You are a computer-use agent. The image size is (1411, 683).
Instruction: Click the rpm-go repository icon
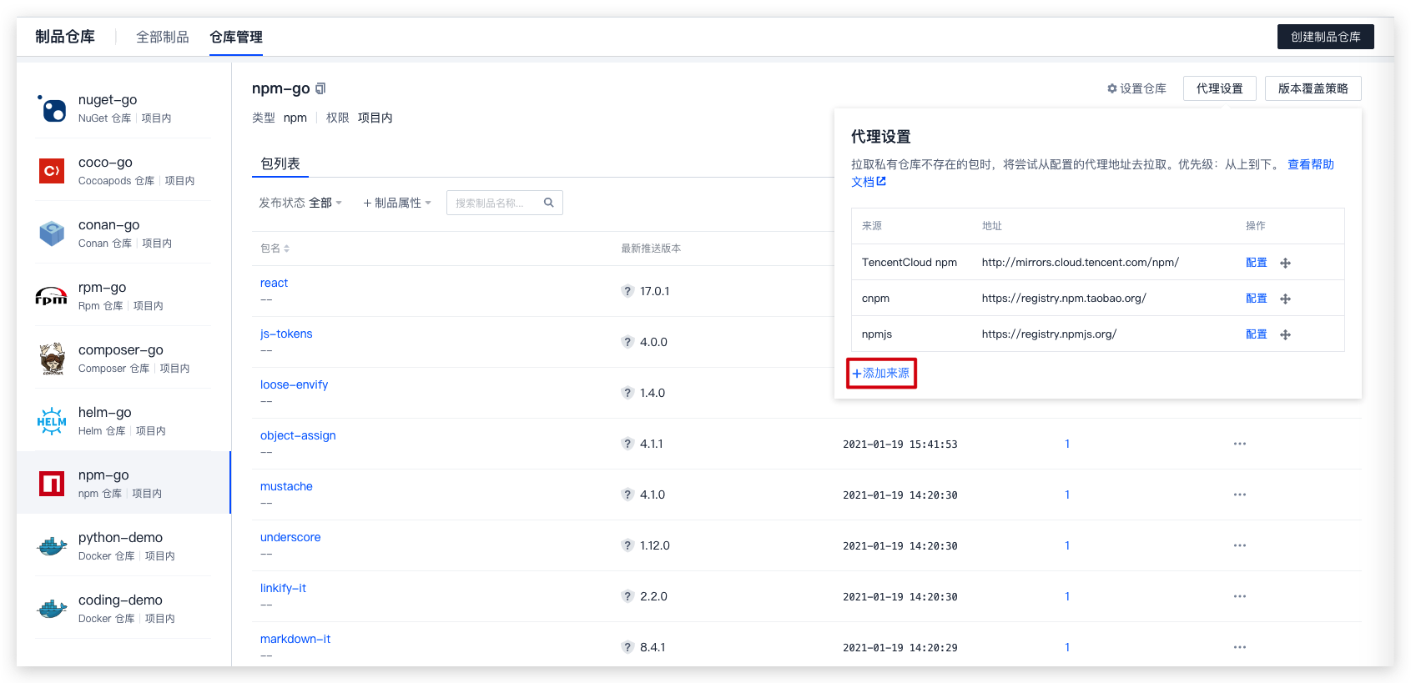pyautogui.click(x=52, y=296)
